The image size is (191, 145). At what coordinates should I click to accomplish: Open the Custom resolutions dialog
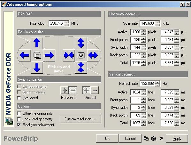(80, 119)
